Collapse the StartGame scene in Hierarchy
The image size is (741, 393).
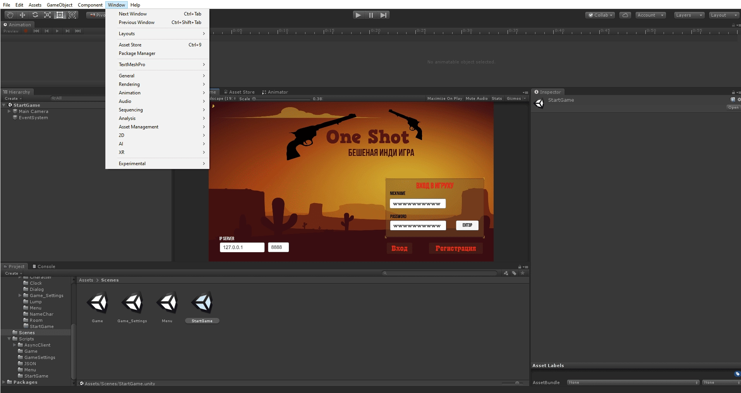(x=4, y=105)
